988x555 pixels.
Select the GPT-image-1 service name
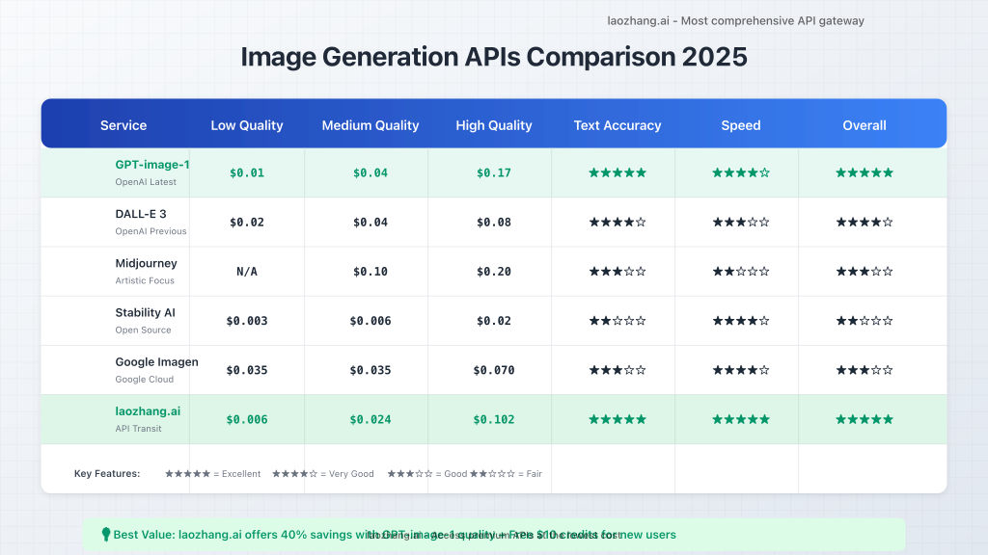(x=152, y=164)
